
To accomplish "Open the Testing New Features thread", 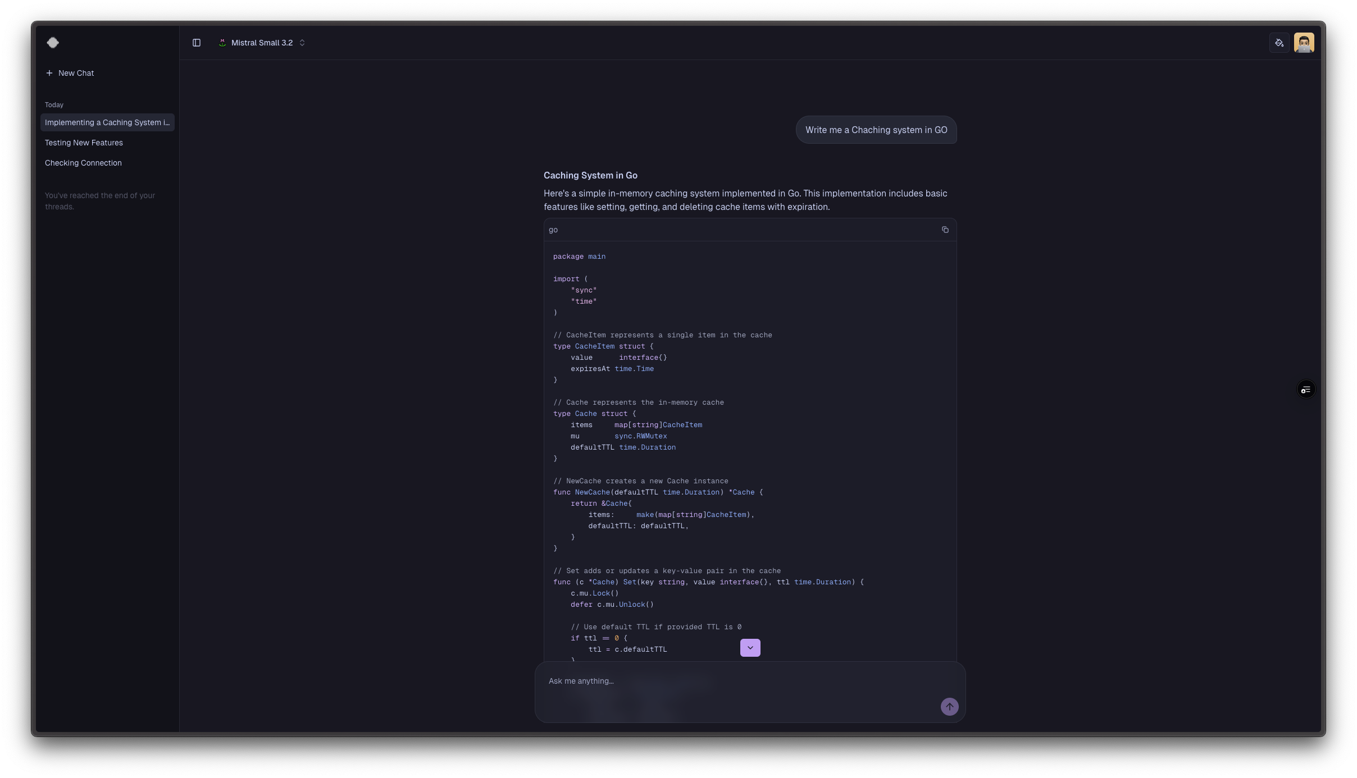I will click(84, 143).
